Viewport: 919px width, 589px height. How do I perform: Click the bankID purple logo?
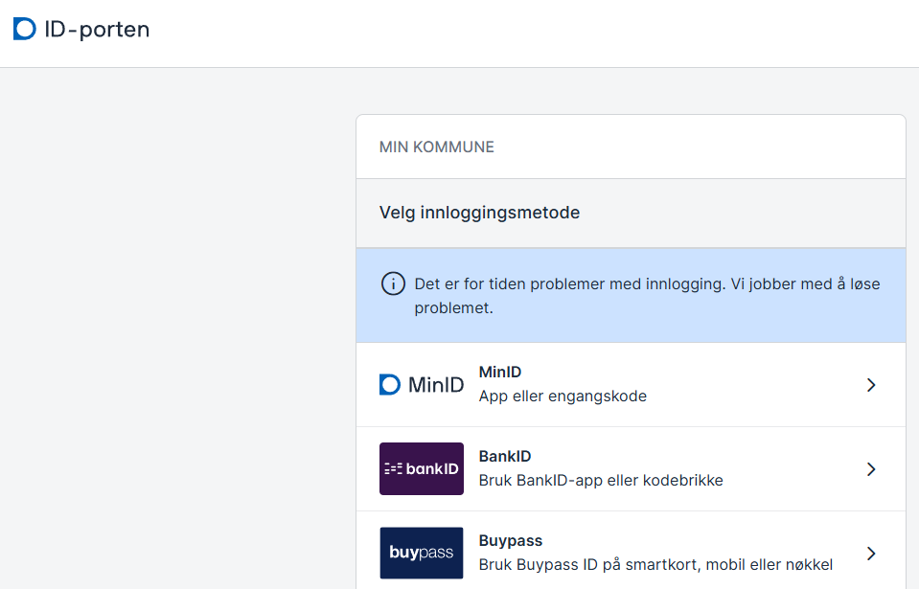tap(422, 469)
